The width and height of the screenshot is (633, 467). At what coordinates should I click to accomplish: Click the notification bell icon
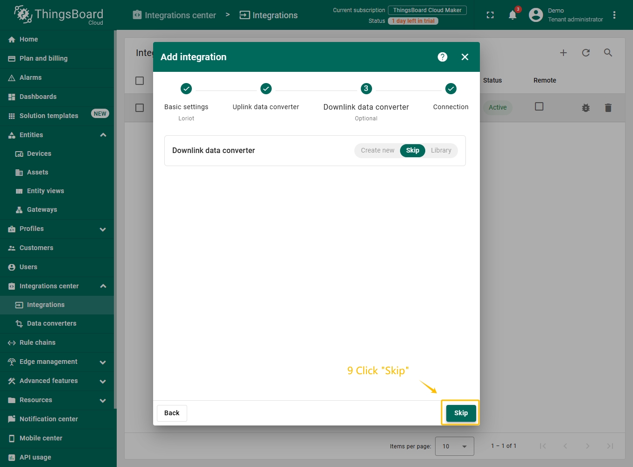pos(512,15)
